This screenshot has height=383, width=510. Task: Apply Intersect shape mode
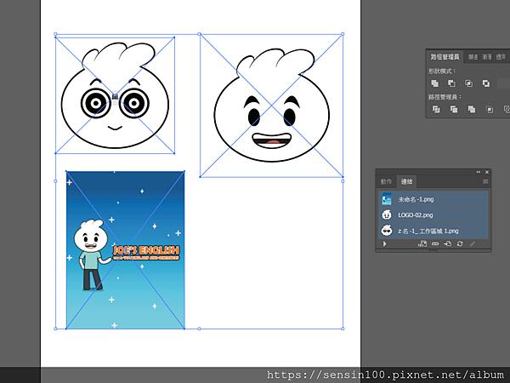[468, 83]
